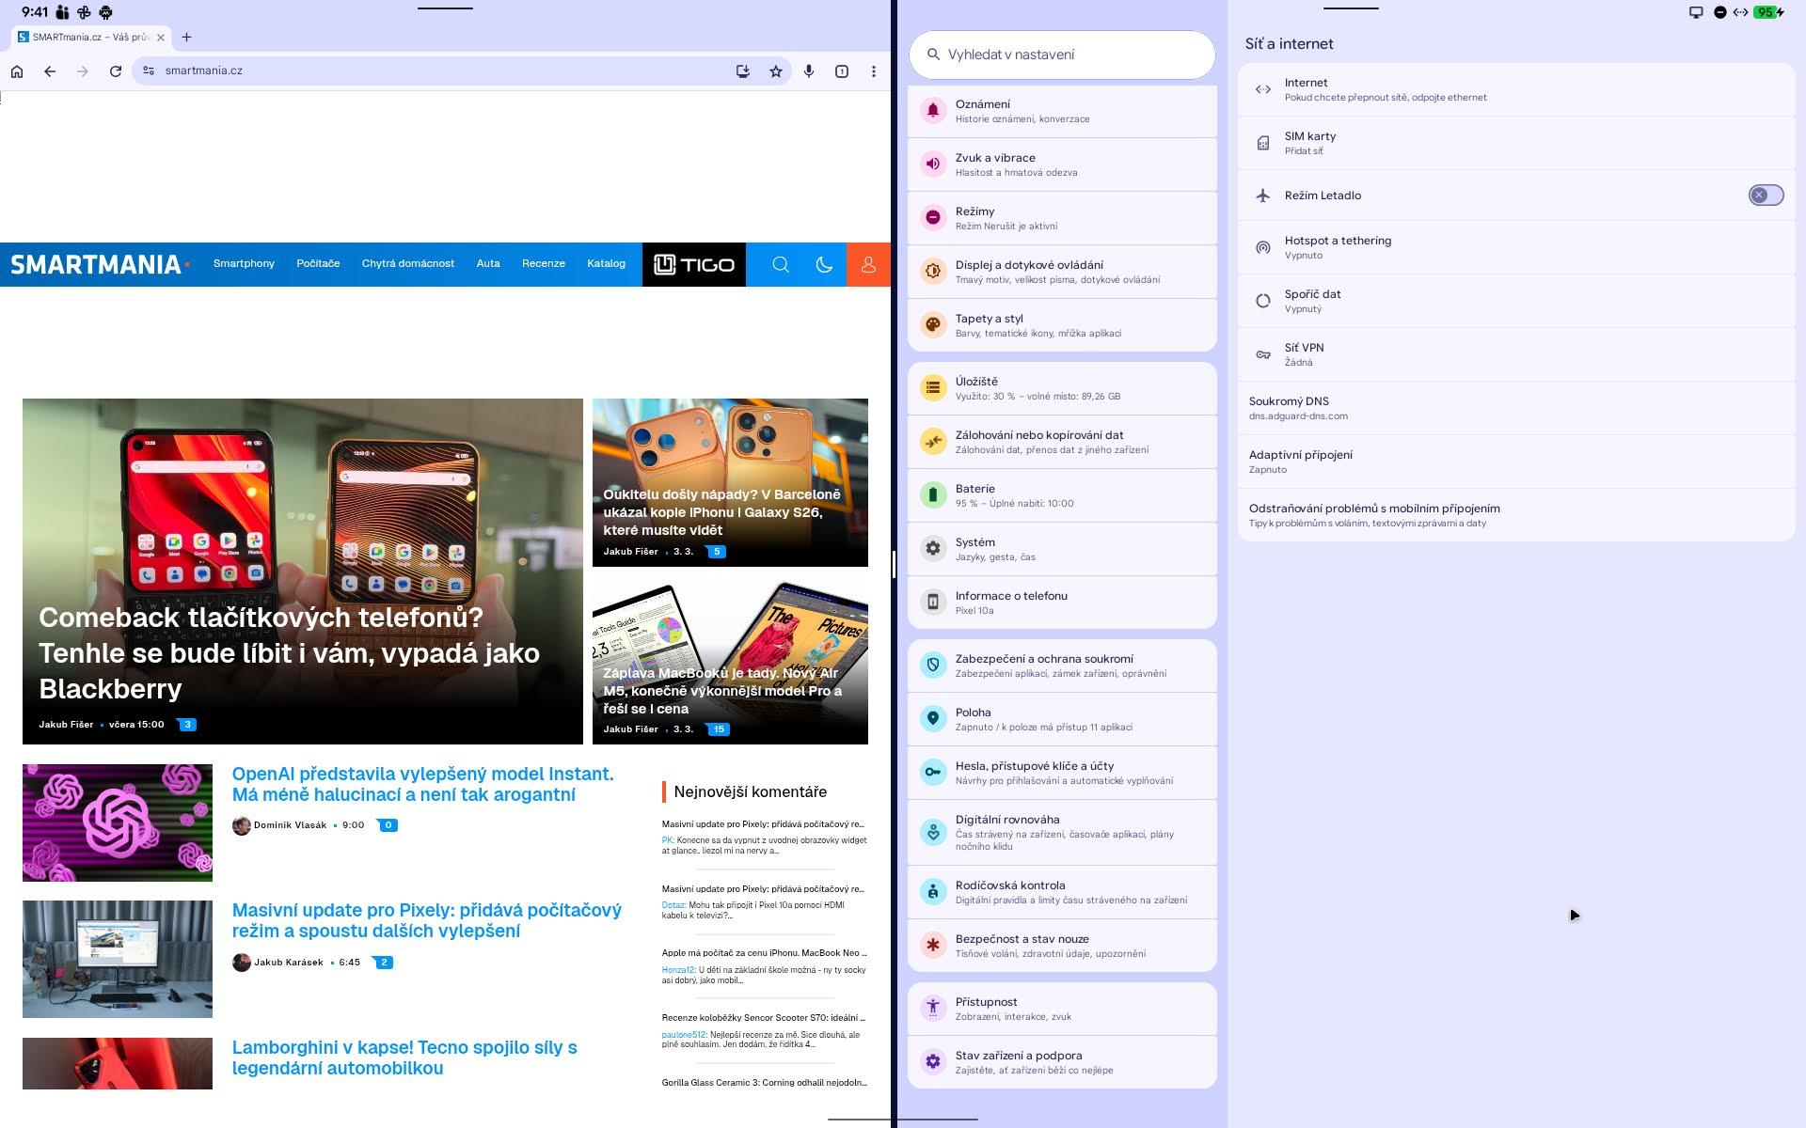Open the tab switcher counter icon
Screen dimensions: 1806x1128
point(841,70)
